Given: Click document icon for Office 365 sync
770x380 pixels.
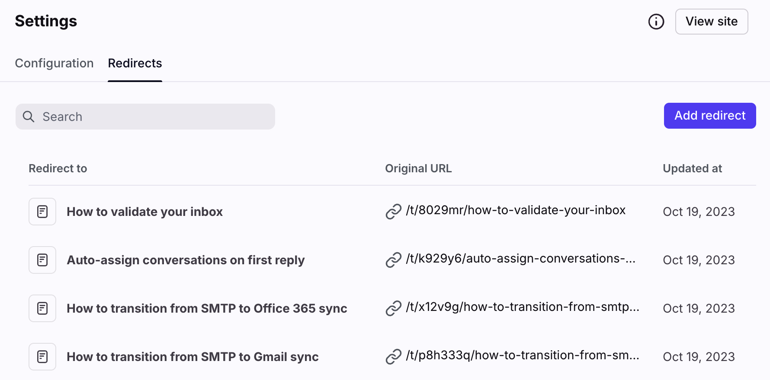Looking at the screenshot, I should (x=42, y=308).
